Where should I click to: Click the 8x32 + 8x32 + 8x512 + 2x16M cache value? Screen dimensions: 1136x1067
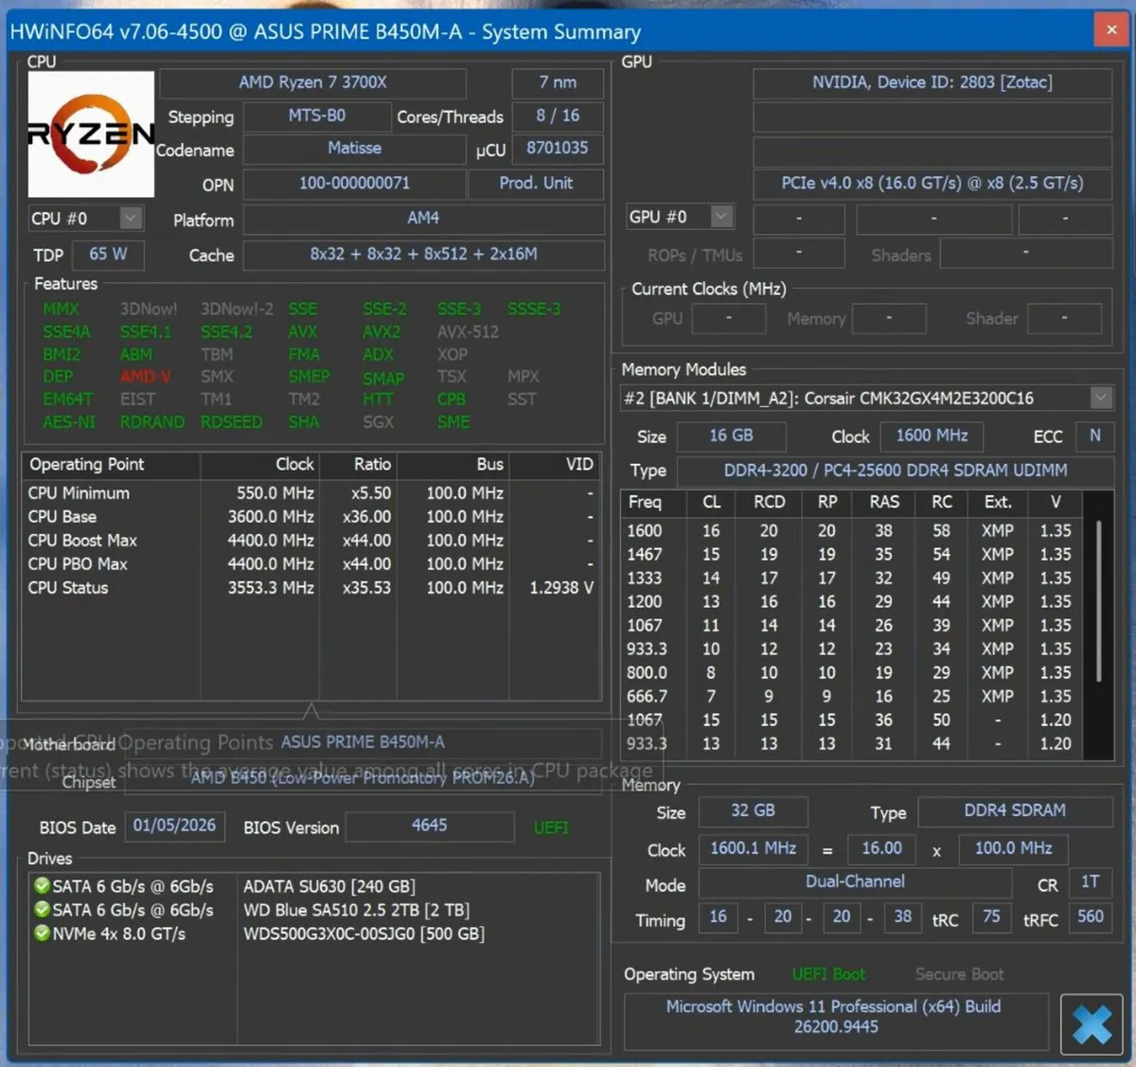click(423, 255)
